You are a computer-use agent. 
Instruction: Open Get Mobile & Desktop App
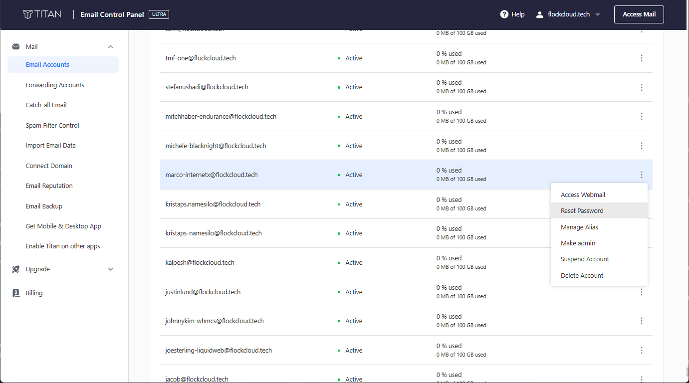63,226
